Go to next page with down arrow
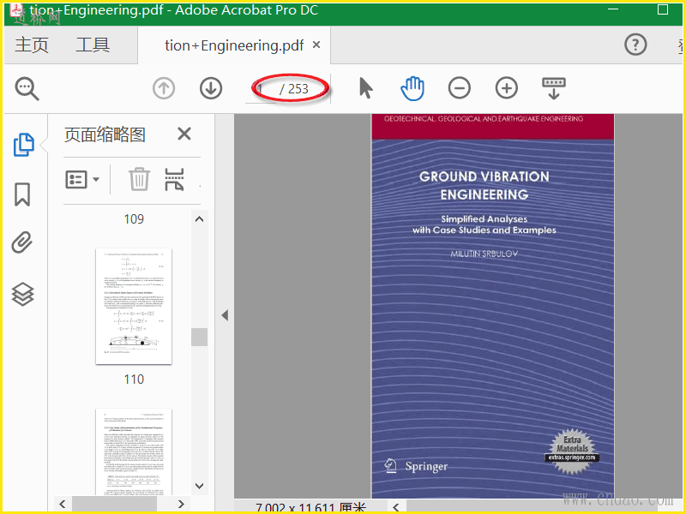This screenshot has width=686, height=514. [x=211, y=88]
